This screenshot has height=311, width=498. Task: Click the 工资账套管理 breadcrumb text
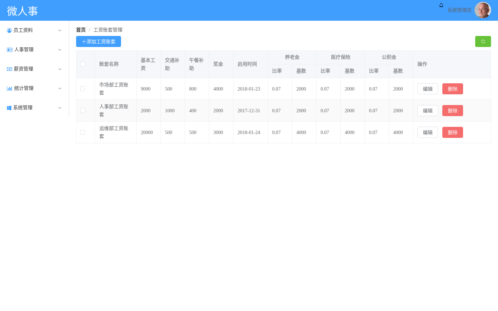108,30
